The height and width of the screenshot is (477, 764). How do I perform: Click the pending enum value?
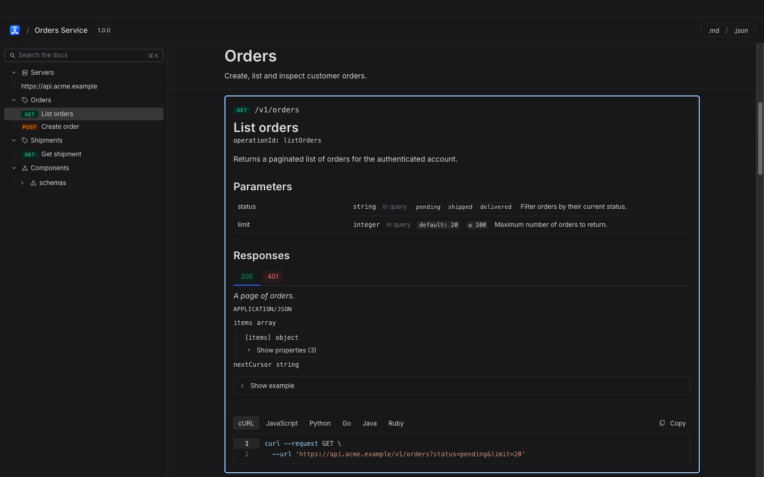[428, 207]
